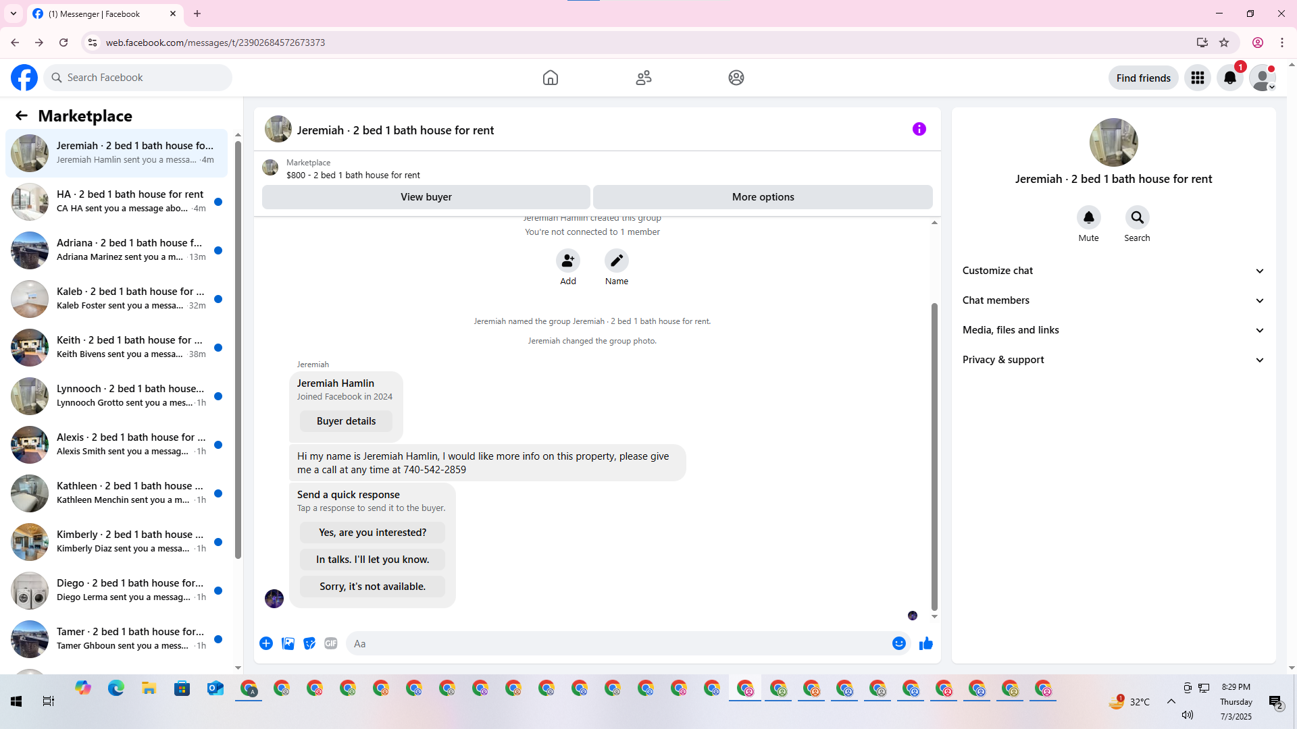The width and height of the screenshot is (1297, 729).
Task: Click the message input field
Action: point(618,643)
